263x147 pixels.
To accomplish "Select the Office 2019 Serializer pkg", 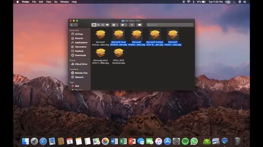I will (119, 56).
